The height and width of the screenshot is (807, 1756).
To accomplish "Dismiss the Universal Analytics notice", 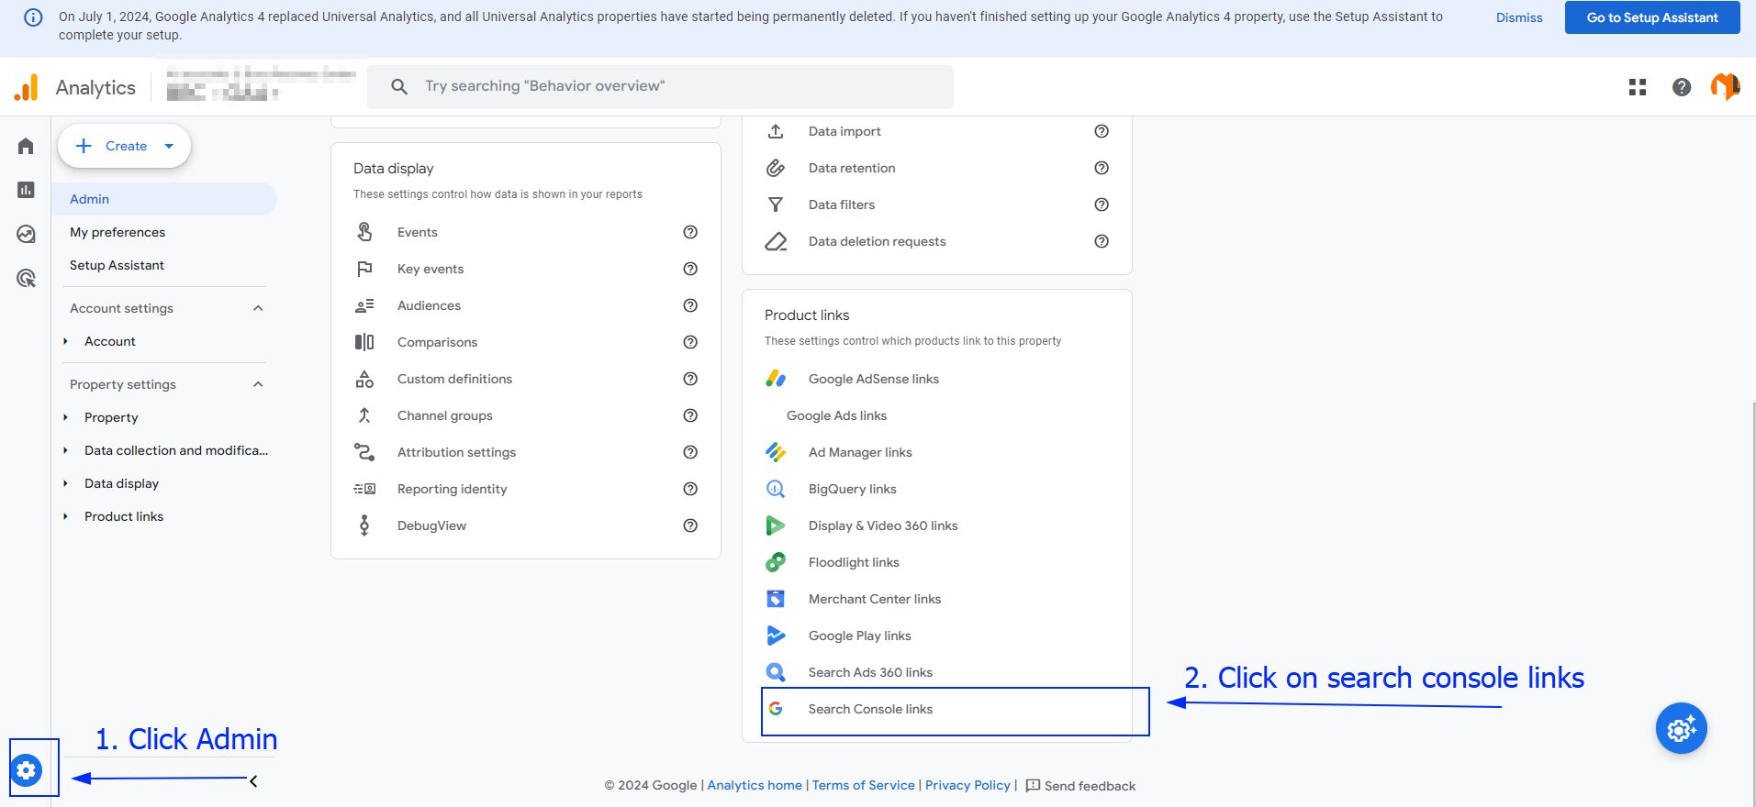I will (1519, 17).
